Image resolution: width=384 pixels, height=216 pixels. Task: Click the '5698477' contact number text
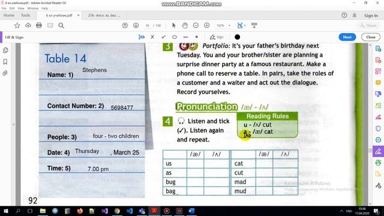(x=122, y=108)
